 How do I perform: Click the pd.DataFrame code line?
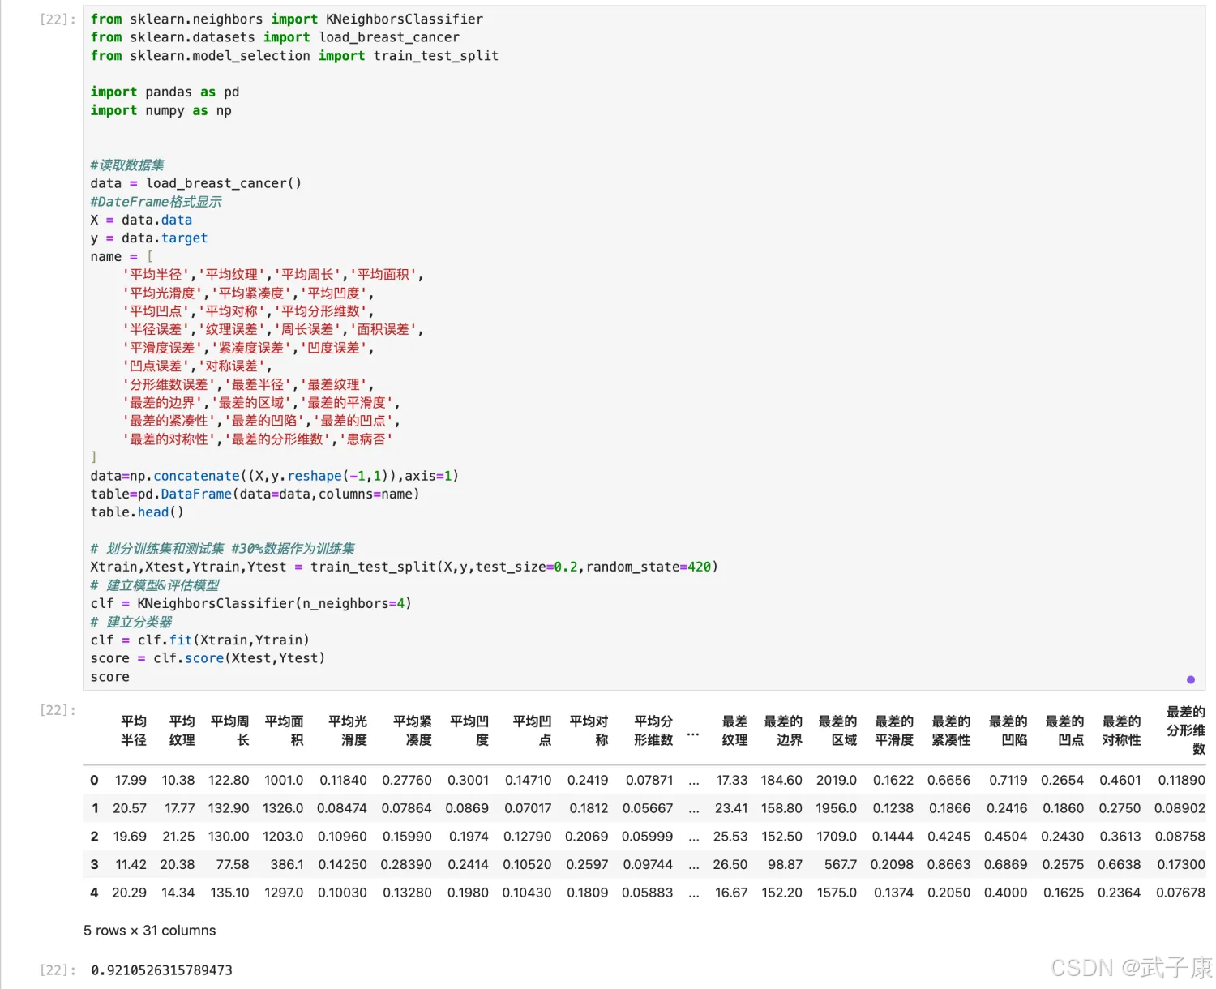tap(255, 494)
